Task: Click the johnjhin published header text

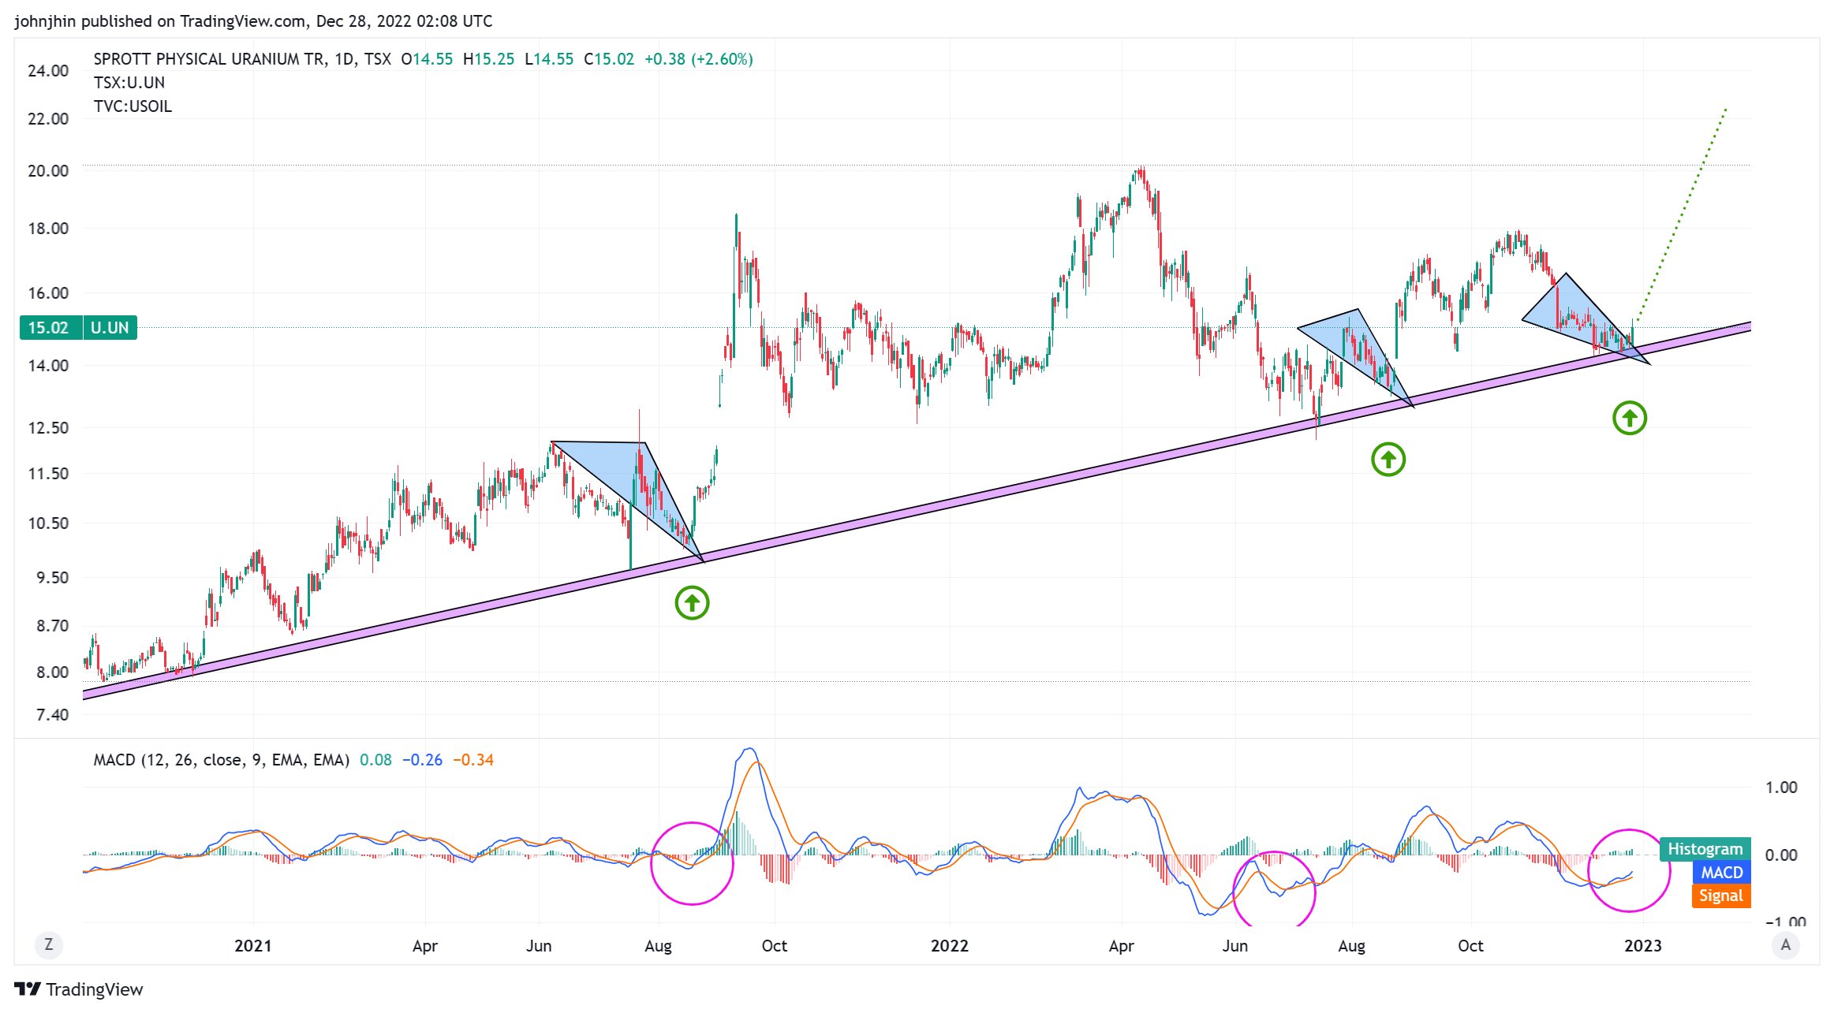Action: 252,21
